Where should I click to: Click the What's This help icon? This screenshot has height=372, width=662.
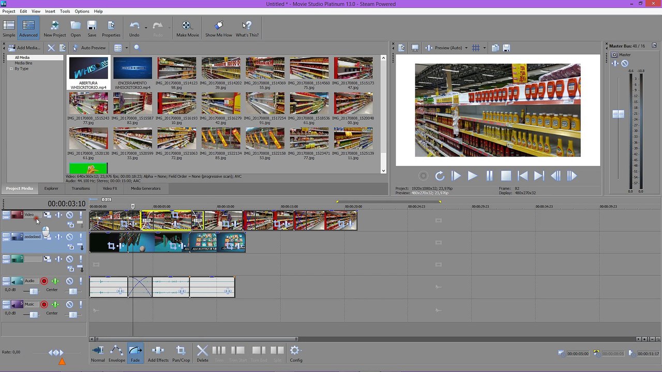pos(247,28)
